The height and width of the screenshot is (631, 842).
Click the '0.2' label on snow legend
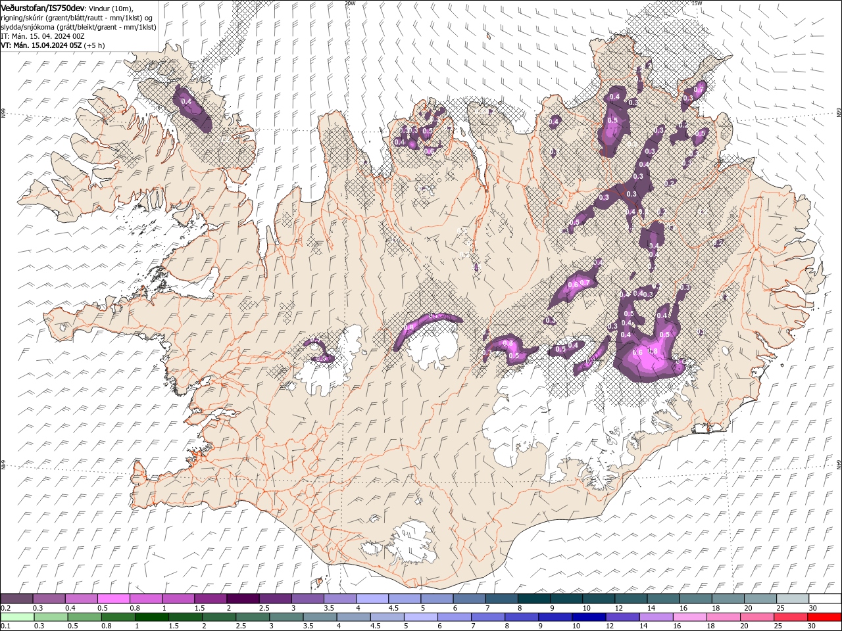pos(5,608)
